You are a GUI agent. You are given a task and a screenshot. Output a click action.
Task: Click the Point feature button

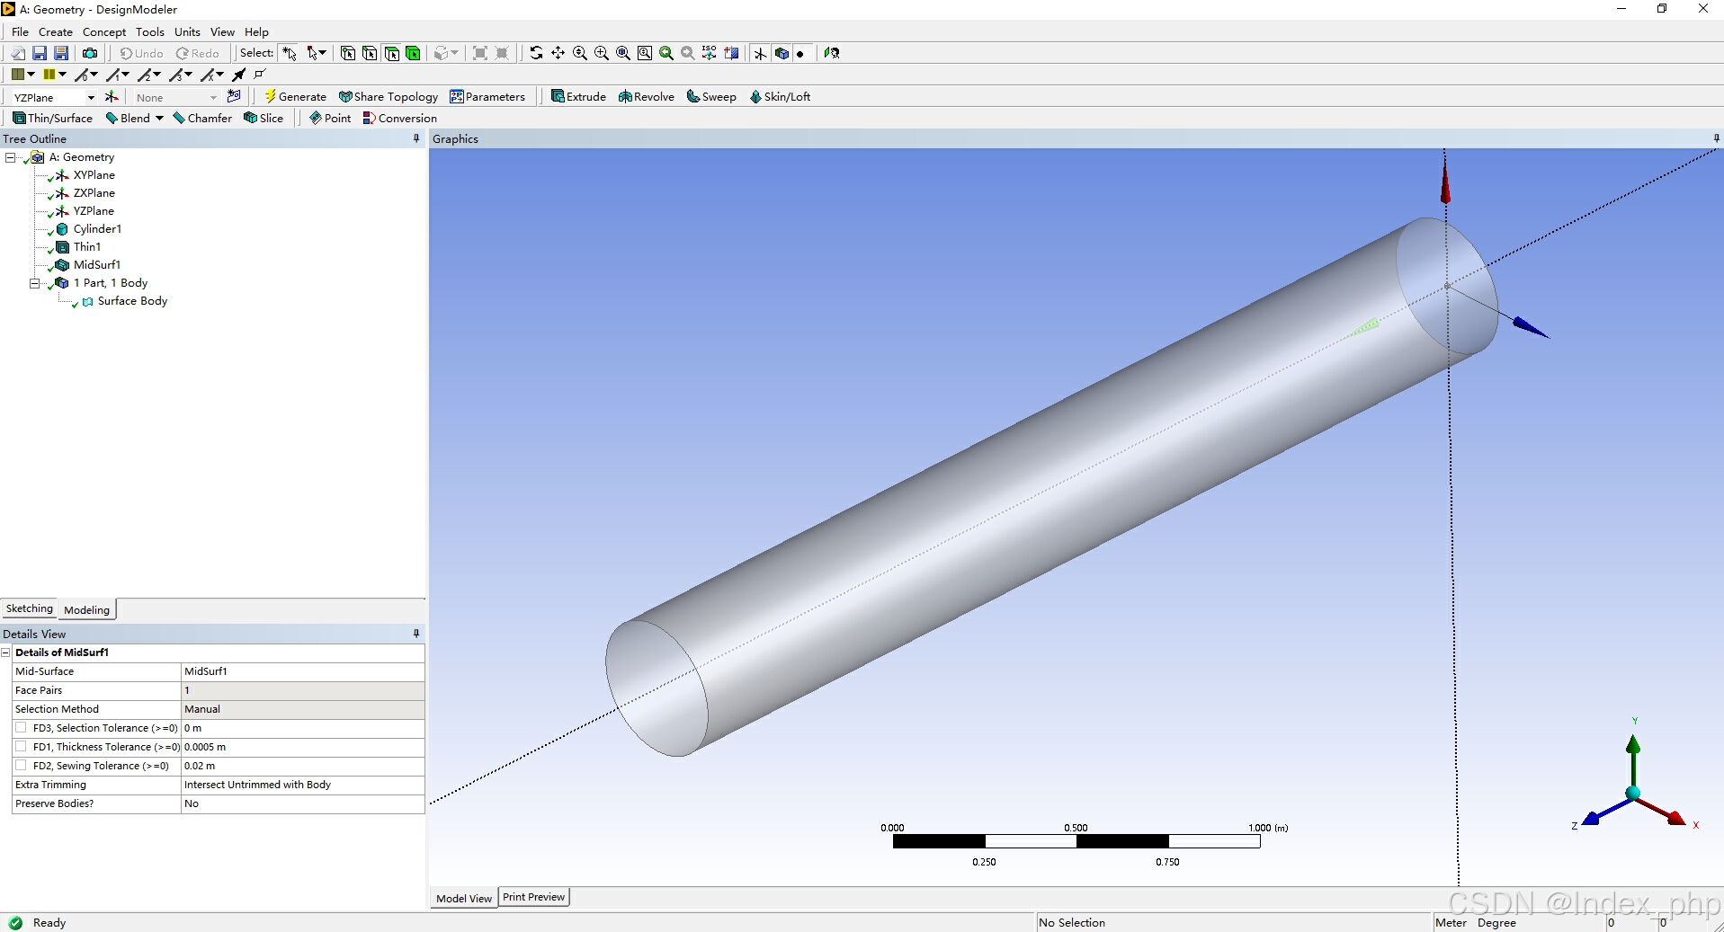[330, 118]
